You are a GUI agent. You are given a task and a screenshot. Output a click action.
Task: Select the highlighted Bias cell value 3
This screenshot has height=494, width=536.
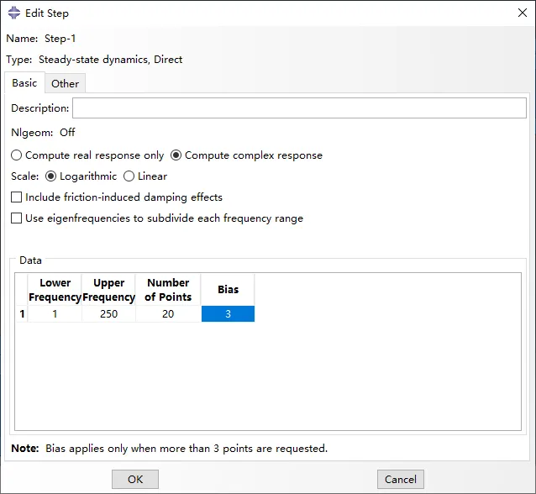228,314
